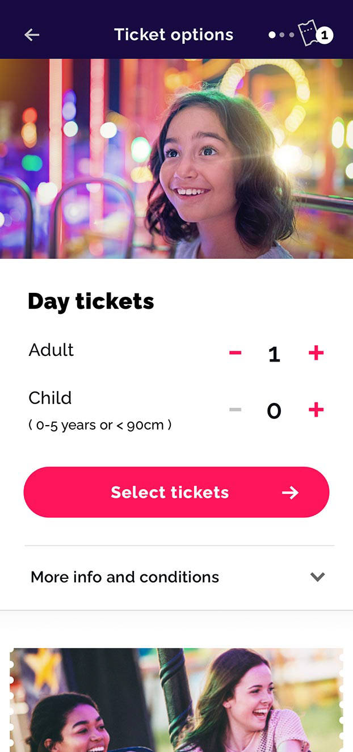Tap the basket count badge showing 1
This screenshot has width=353, height=752.
(325, 35)
